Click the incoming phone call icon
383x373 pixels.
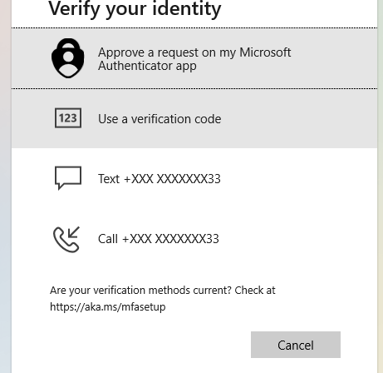[x=66, y=239]
